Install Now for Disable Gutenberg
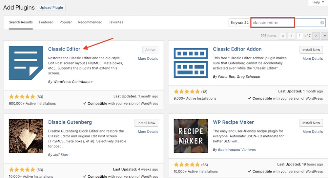Screen dimensions: 328x178 pyautogui.click(x=146, y=123)
